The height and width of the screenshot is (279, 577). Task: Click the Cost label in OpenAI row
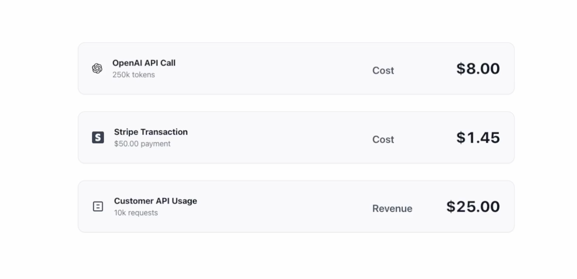tap(383, 70)
